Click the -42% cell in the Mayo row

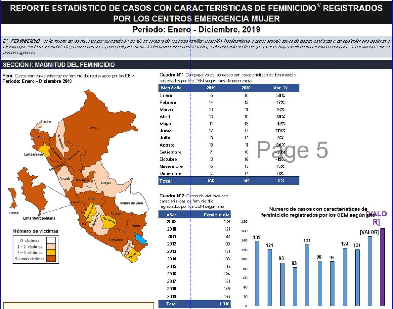(x=280, y=124)
